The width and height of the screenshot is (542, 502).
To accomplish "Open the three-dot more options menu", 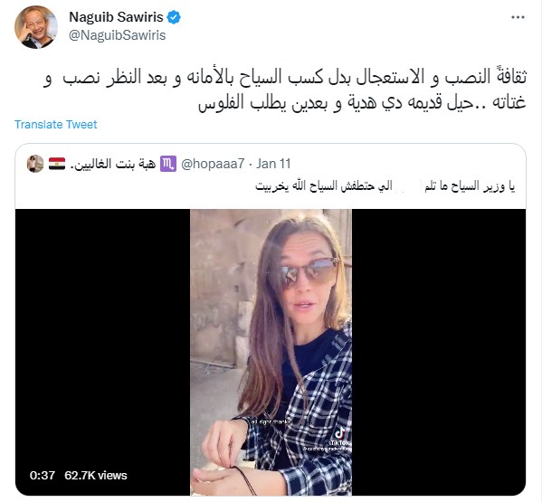I will click(518, 17).
